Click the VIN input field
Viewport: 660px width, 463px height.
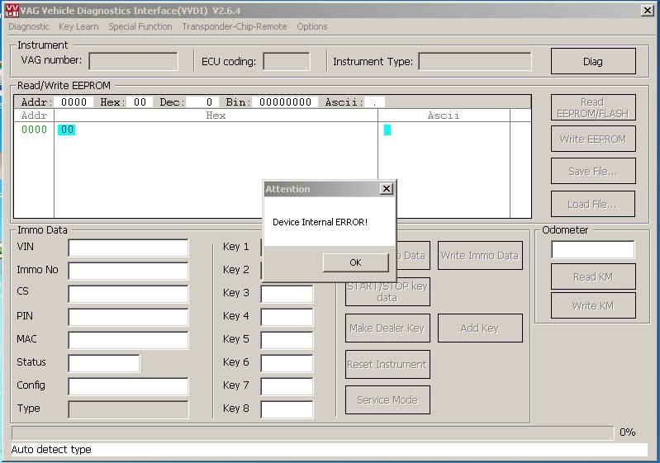128,248
